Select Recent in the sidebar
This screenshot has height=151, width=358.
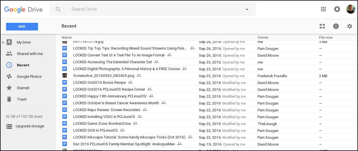pos(23,65)
